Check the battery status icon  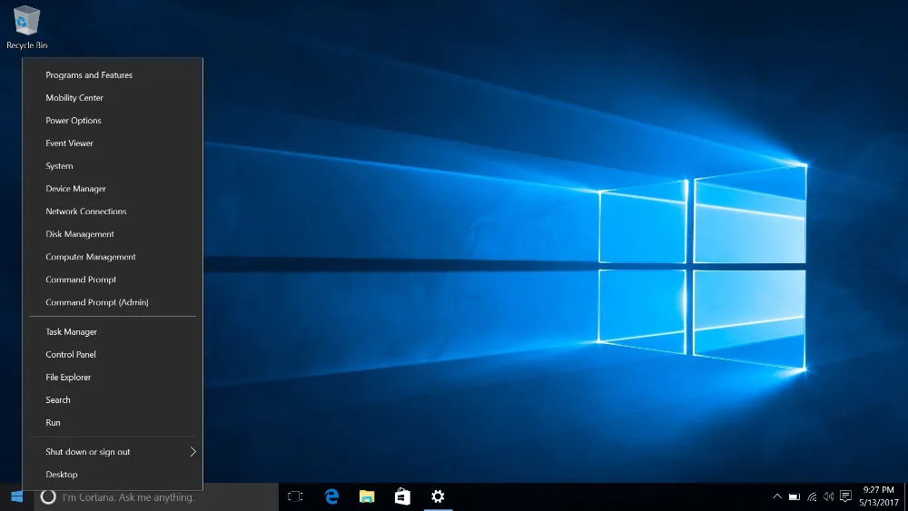(794, 496)
